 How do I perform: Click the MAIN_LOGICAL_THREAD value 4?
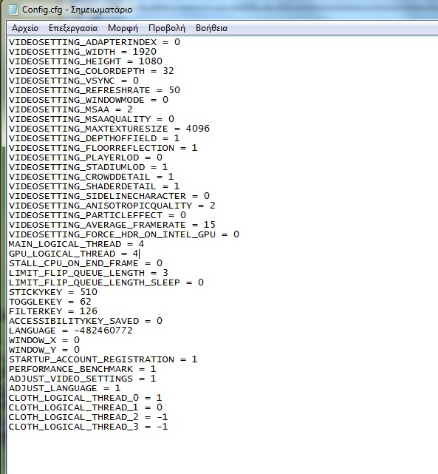[x=141, y=244]
